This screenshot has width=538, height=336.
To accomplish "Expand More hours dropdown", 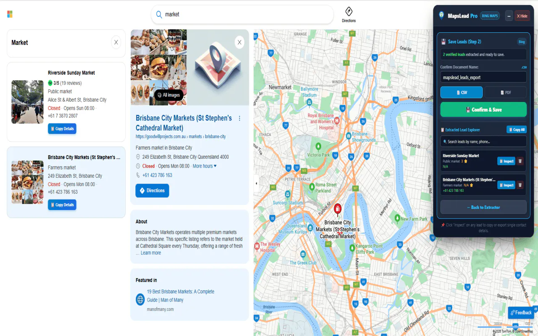I will (205, 166).
